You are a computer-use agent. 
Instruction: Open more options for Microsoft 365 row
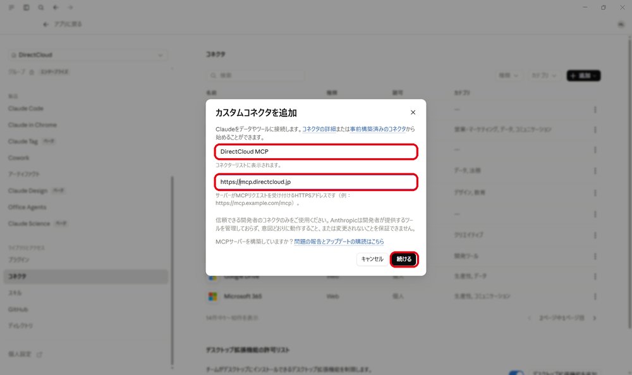595,297
